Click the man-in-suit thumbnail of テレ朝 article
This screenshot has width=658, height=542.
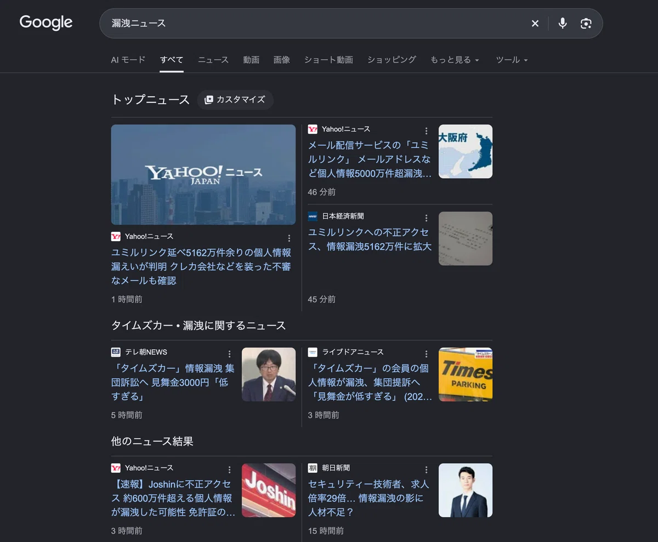pos(269,374)
